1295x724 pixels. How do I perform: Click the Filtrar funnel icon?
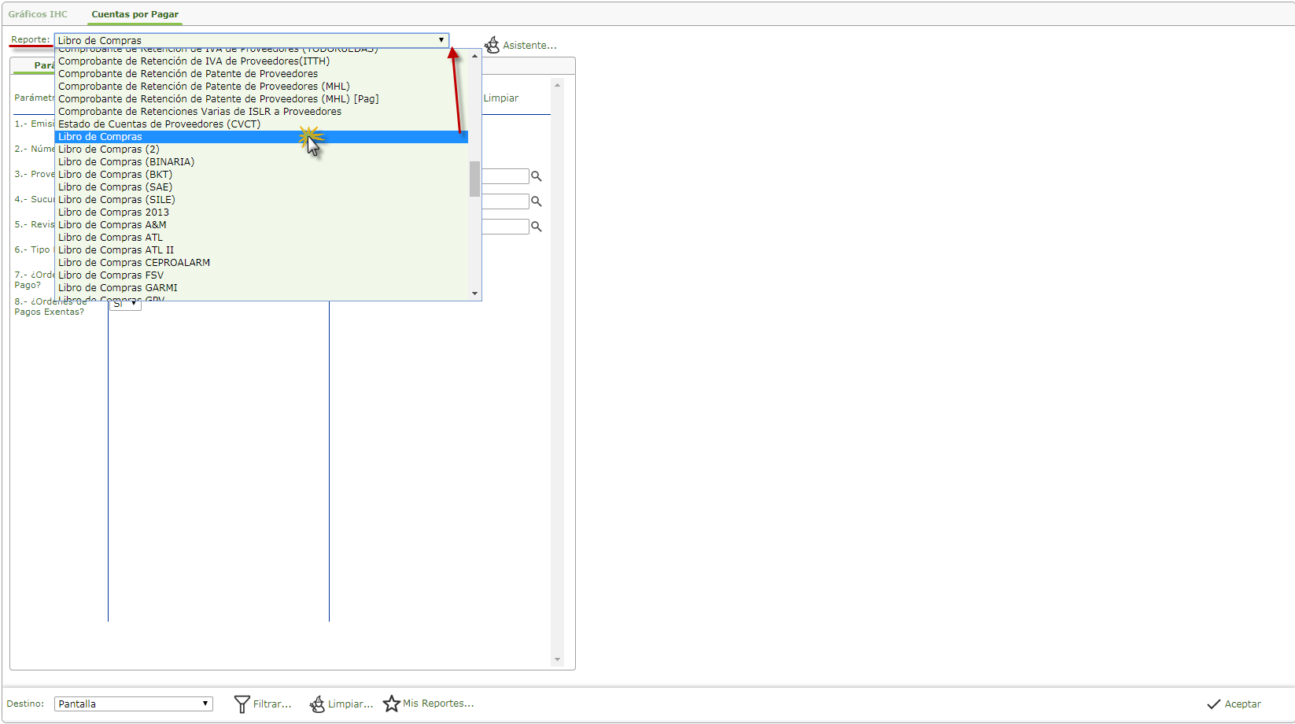242,704
